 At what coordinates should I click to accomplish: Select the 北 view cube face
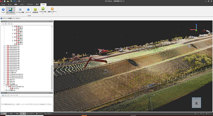coord(197,103)
